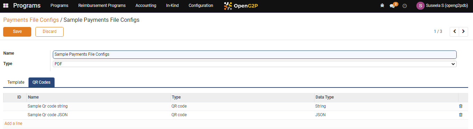
Task: Delete the Sample Qr code string row
Action: click(x=461, y=106)
